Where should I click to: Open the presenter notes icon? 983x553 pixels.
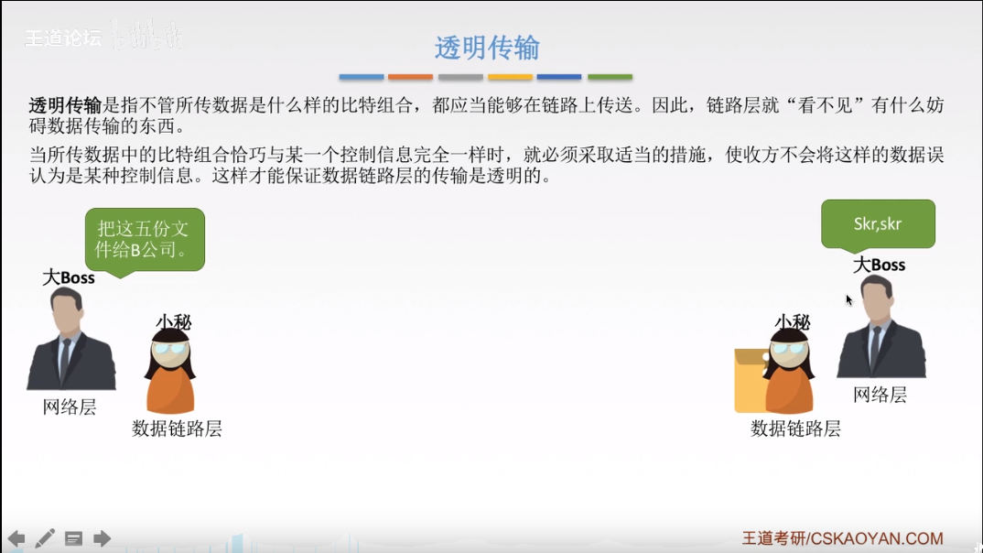(75, 539)
